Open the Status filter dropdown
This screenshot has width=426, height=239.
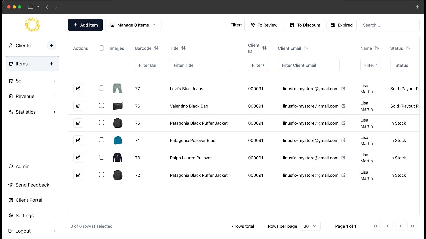[405, 65]
